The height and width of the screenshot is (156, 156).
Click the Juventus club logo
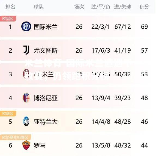click(26, 50)
